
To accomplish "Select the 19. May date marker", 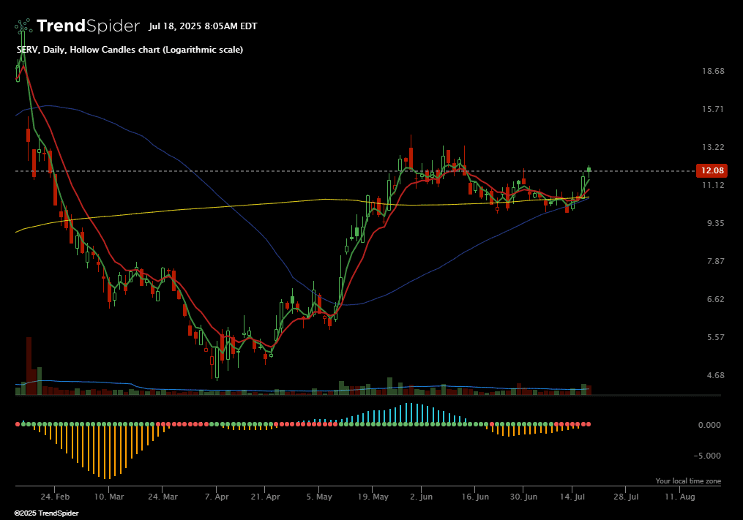I will pyautogui.click(x=373, y=496).
